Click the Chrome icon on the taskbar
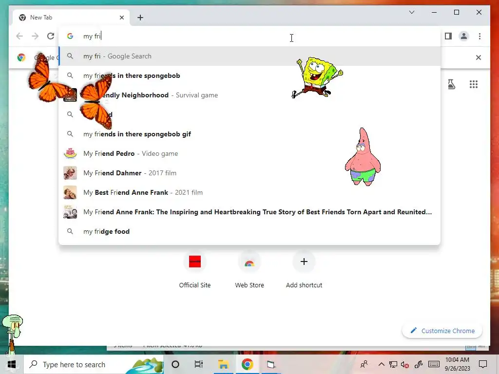This screenshot has height=374, width=499. point(247,364)
